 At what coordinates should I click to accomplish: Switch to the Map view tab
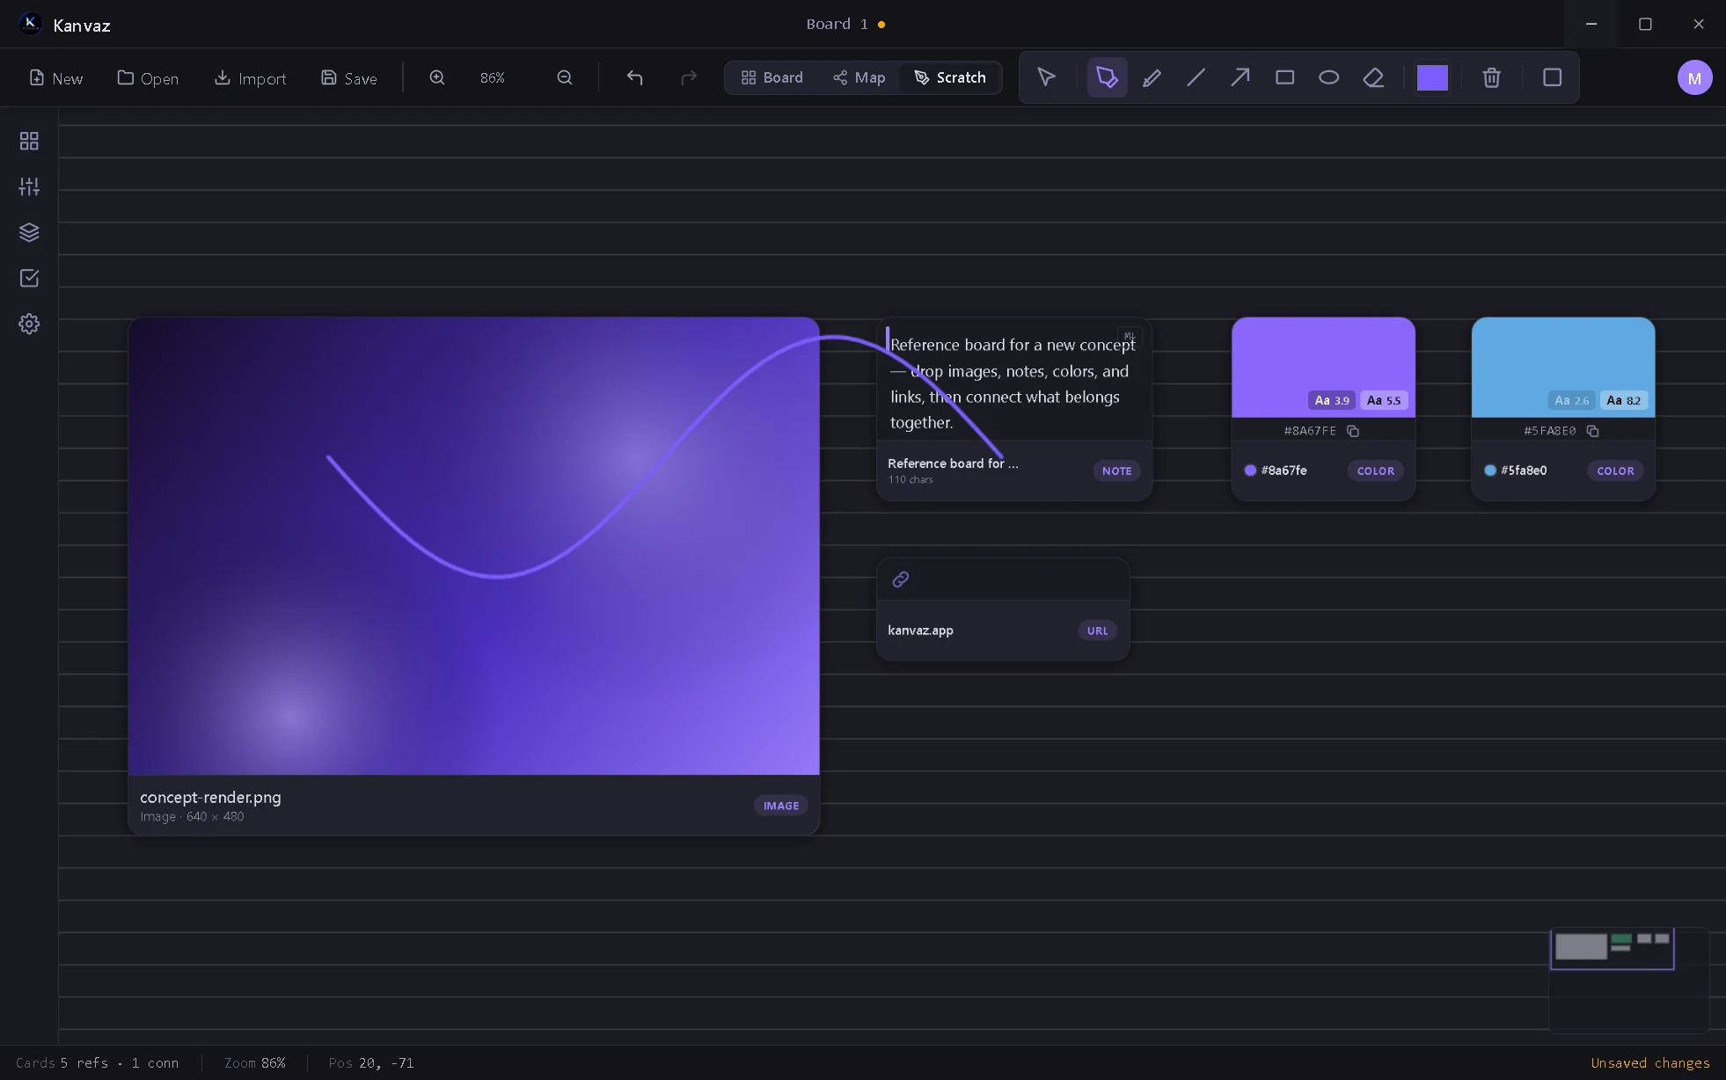[x=859, y=77]
